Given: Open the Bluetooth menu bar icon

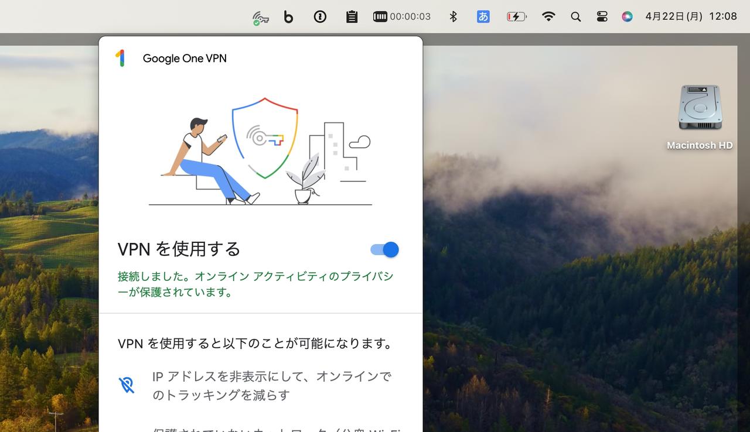Looking at the screenshot, I should [x=453, y=17].
